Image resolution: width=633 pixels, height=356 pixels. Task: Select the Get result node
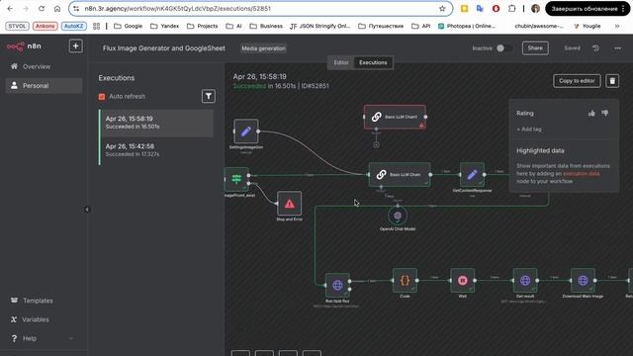click(525, 281)
